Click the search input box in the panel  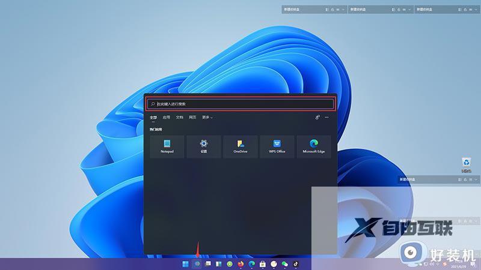pos(240,104)
